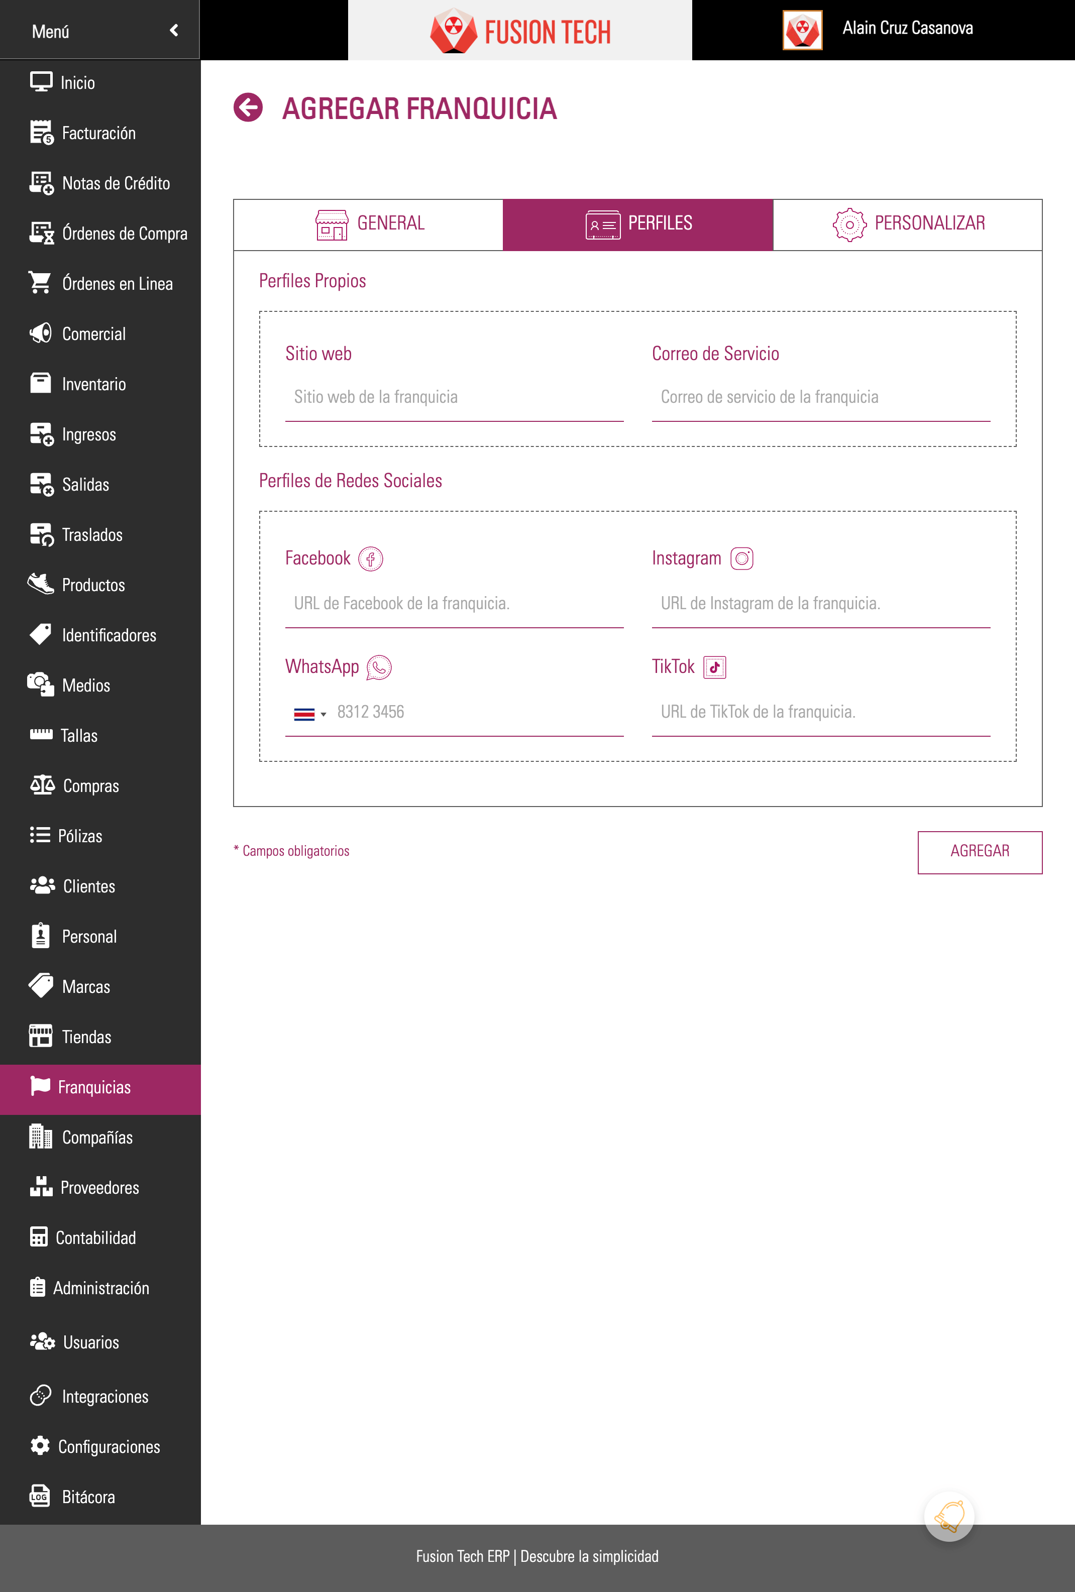Open Inventario from the sidebar

pyautogui.click(x=94, y=384)
